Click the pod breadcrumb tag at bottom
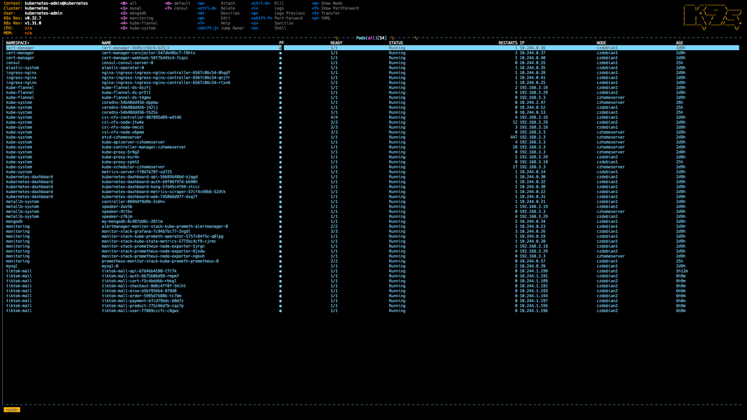This screenshot has width=747, height=420. click(x=12, y=409)
